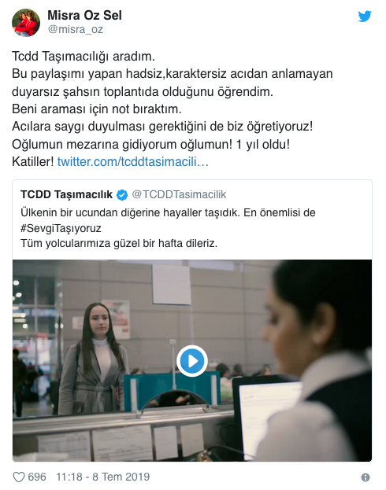Image resolution: width=386 pixels, height=490 pixels.
Task: Open the @TCDDTasimacilik handle
Action: pos(179,194)
